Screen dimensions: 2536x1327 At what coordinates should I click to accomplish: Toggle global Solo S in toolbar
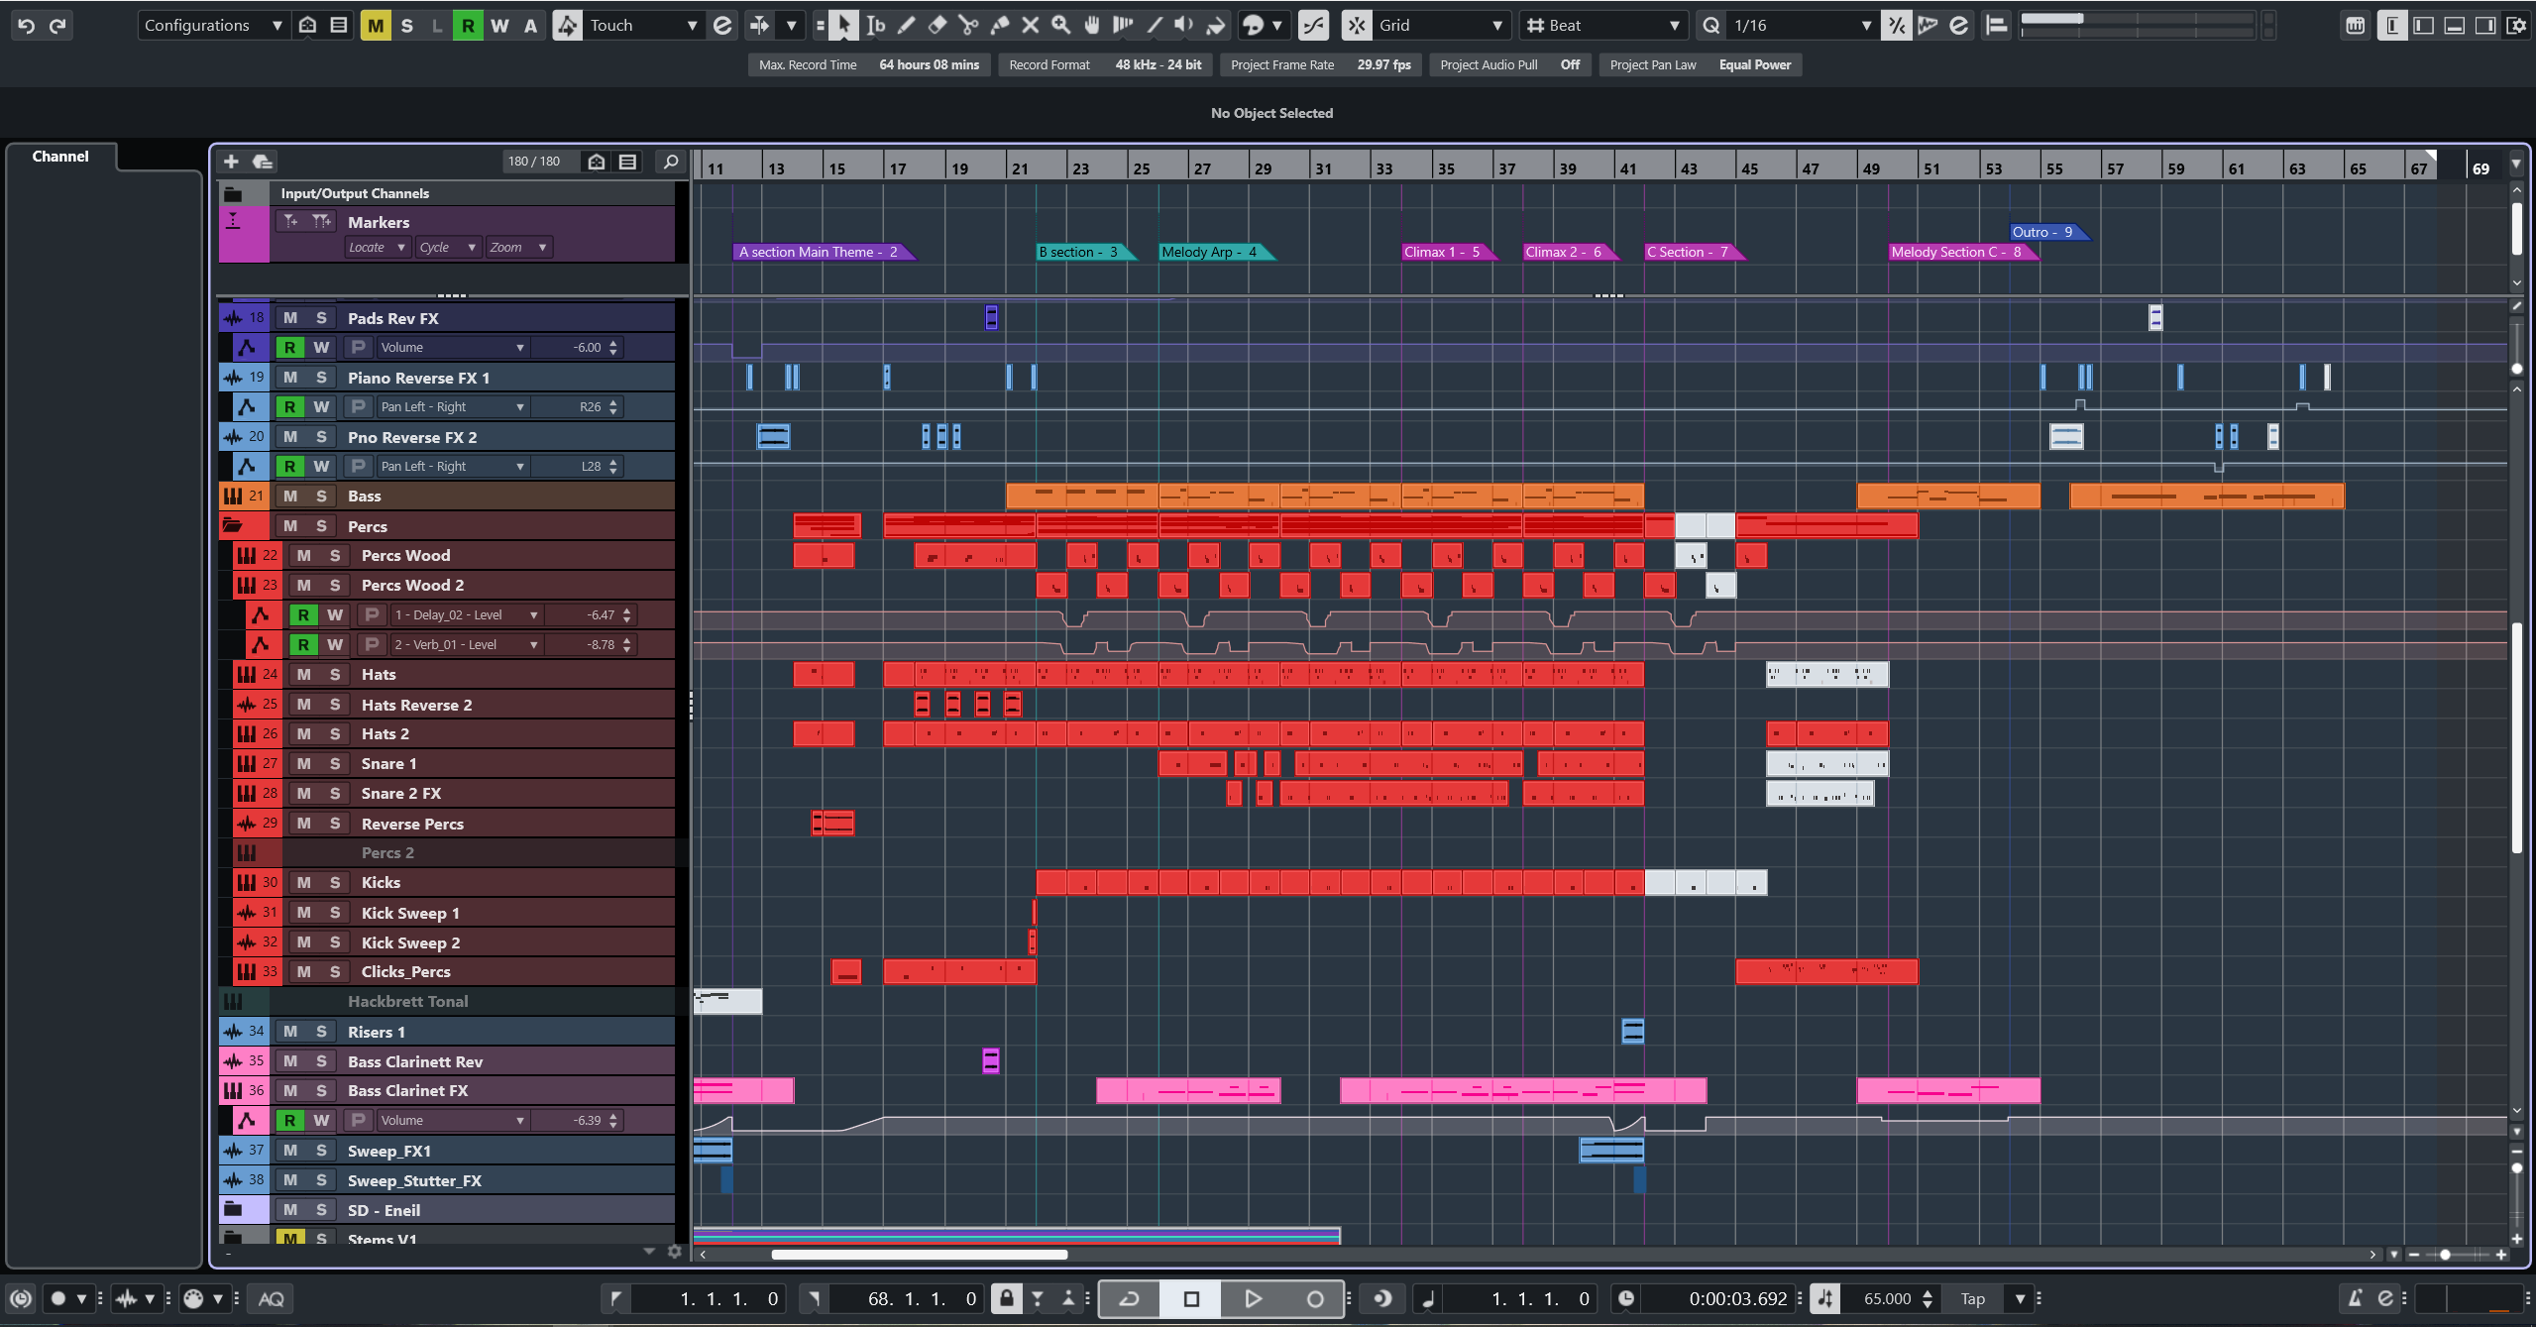coord(406,26)
